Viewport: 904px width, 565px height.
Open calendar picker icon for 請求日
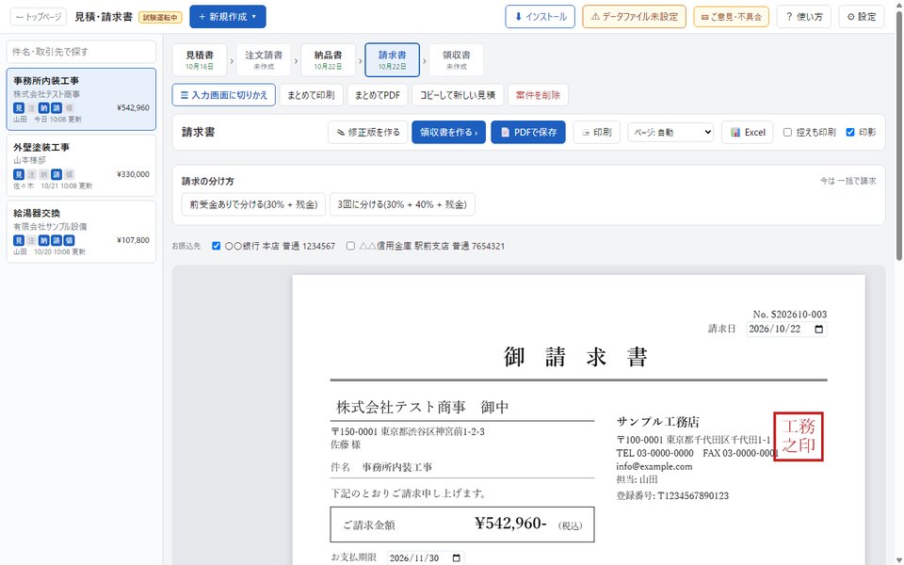[818, 330]
